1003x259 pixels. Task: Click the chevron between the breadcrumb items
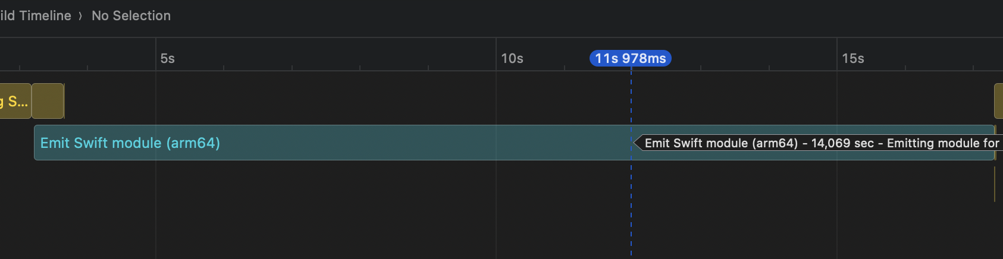coord(80,16)
